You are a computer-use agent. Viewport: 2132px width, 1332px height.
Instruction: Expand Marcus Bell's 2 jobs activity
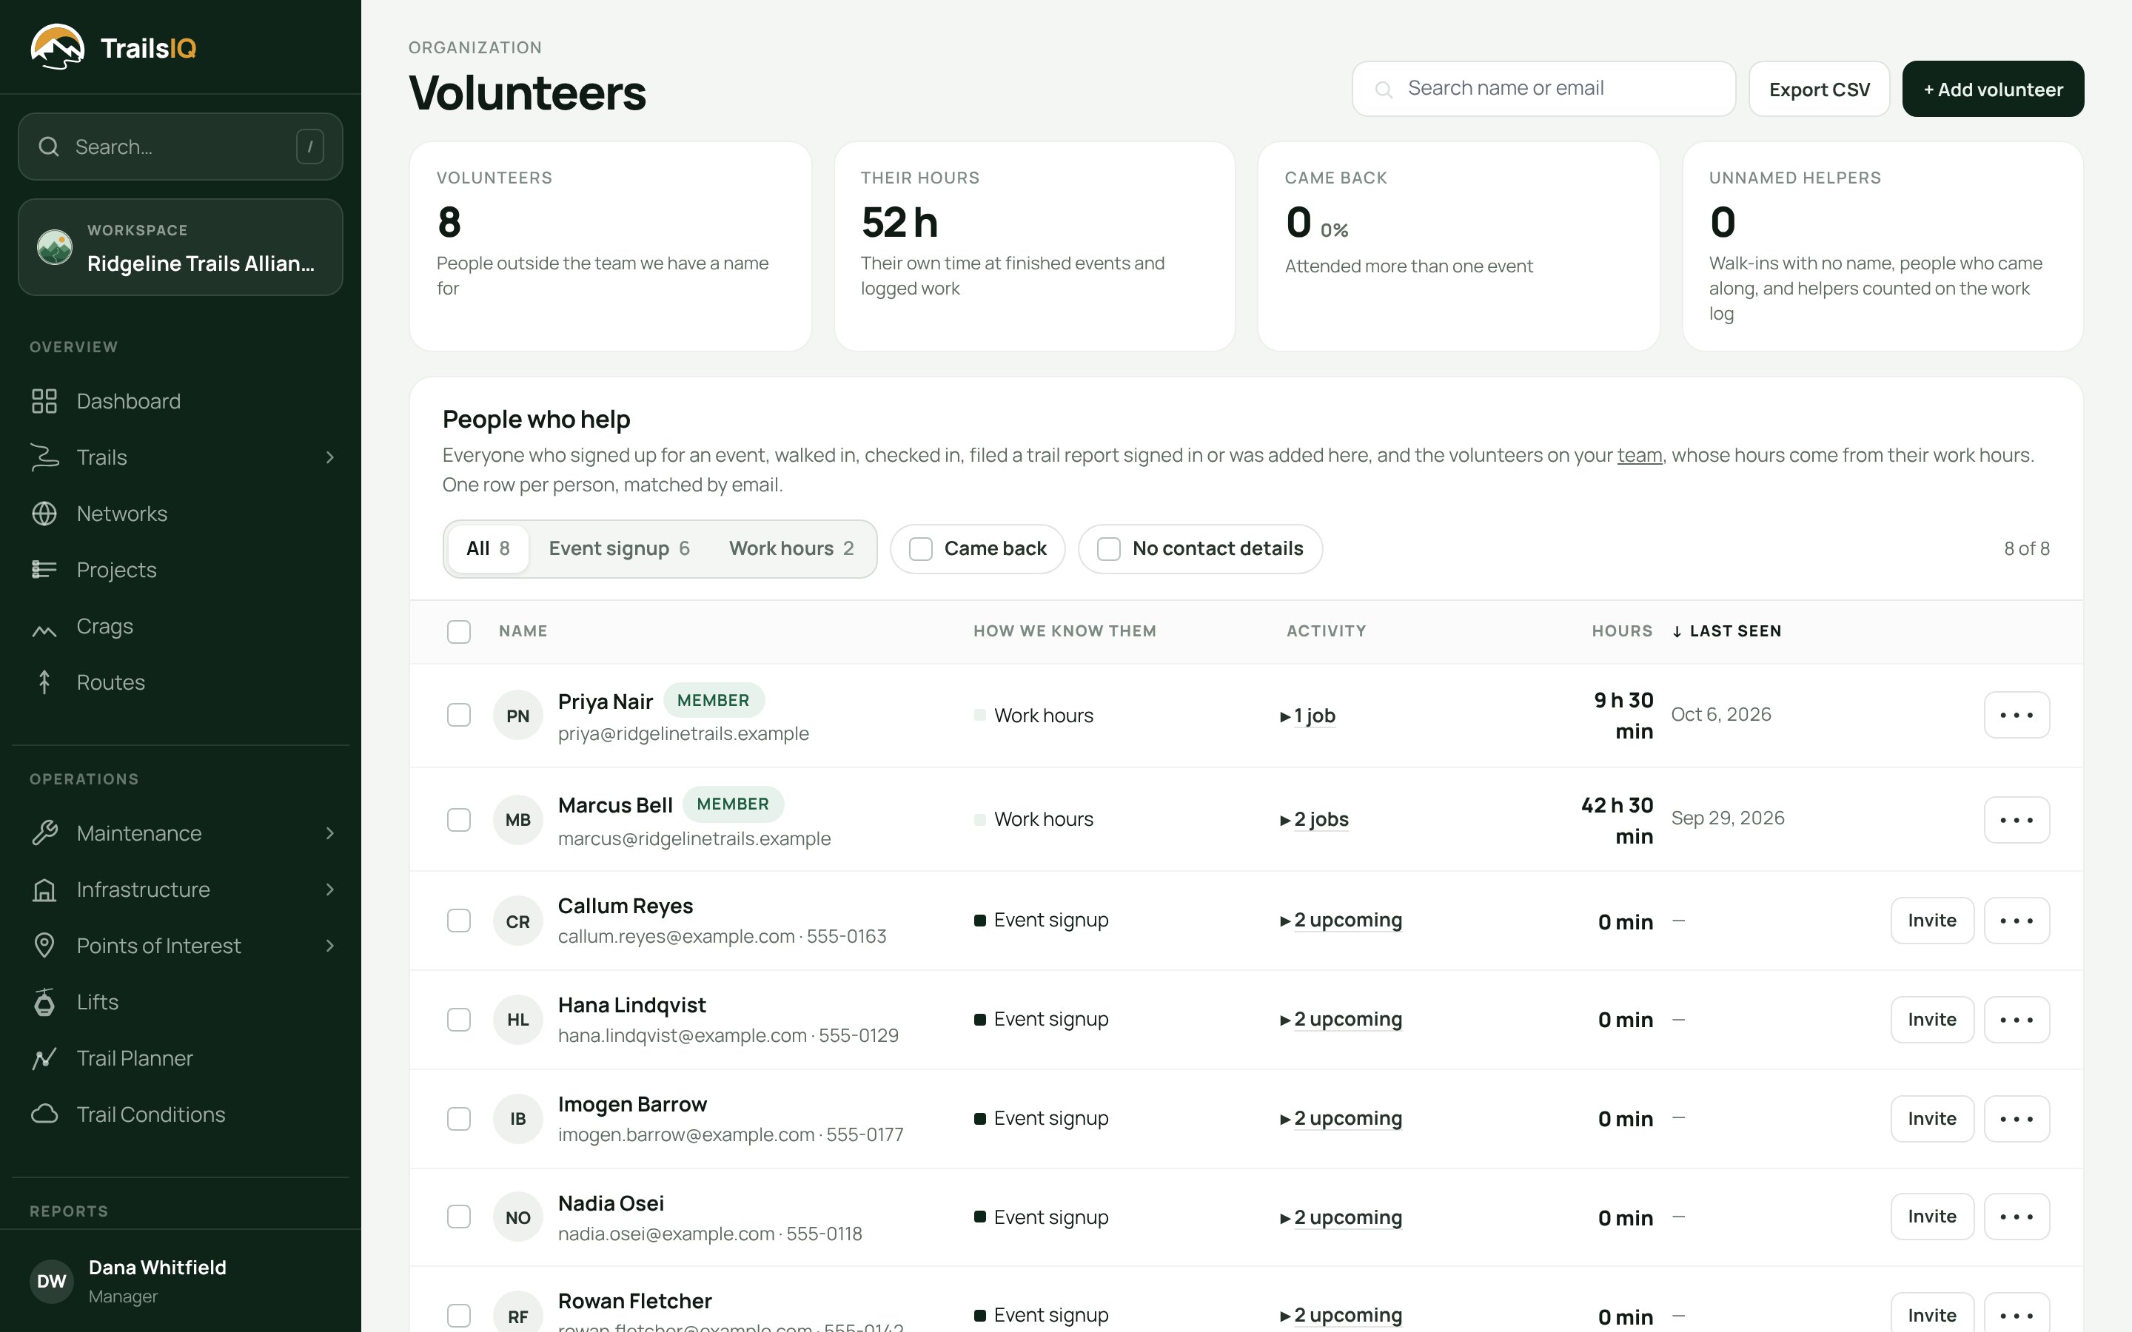tap(1315, 820)
